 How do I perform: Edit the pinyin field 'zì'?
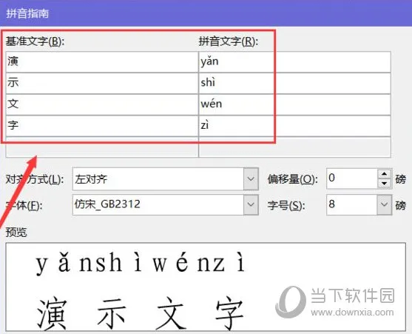[x=295, y=126]
